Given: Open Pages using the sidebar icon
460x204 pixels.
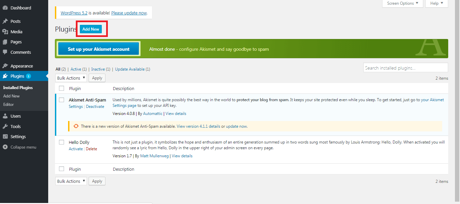Looking at the screenshot, I should tap(5, 42).
